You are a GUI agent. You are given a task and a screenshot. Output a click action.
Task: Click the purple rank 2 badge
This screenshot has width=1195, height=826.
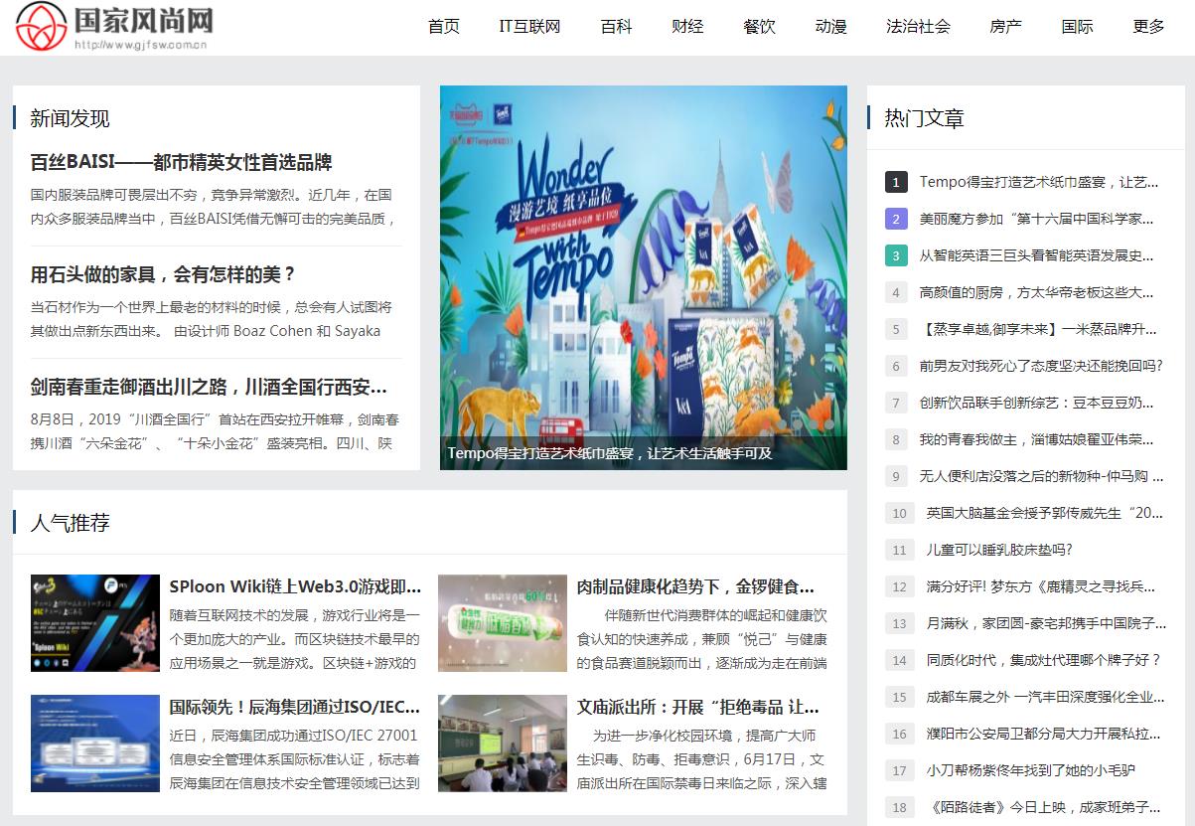click(896, 219)
